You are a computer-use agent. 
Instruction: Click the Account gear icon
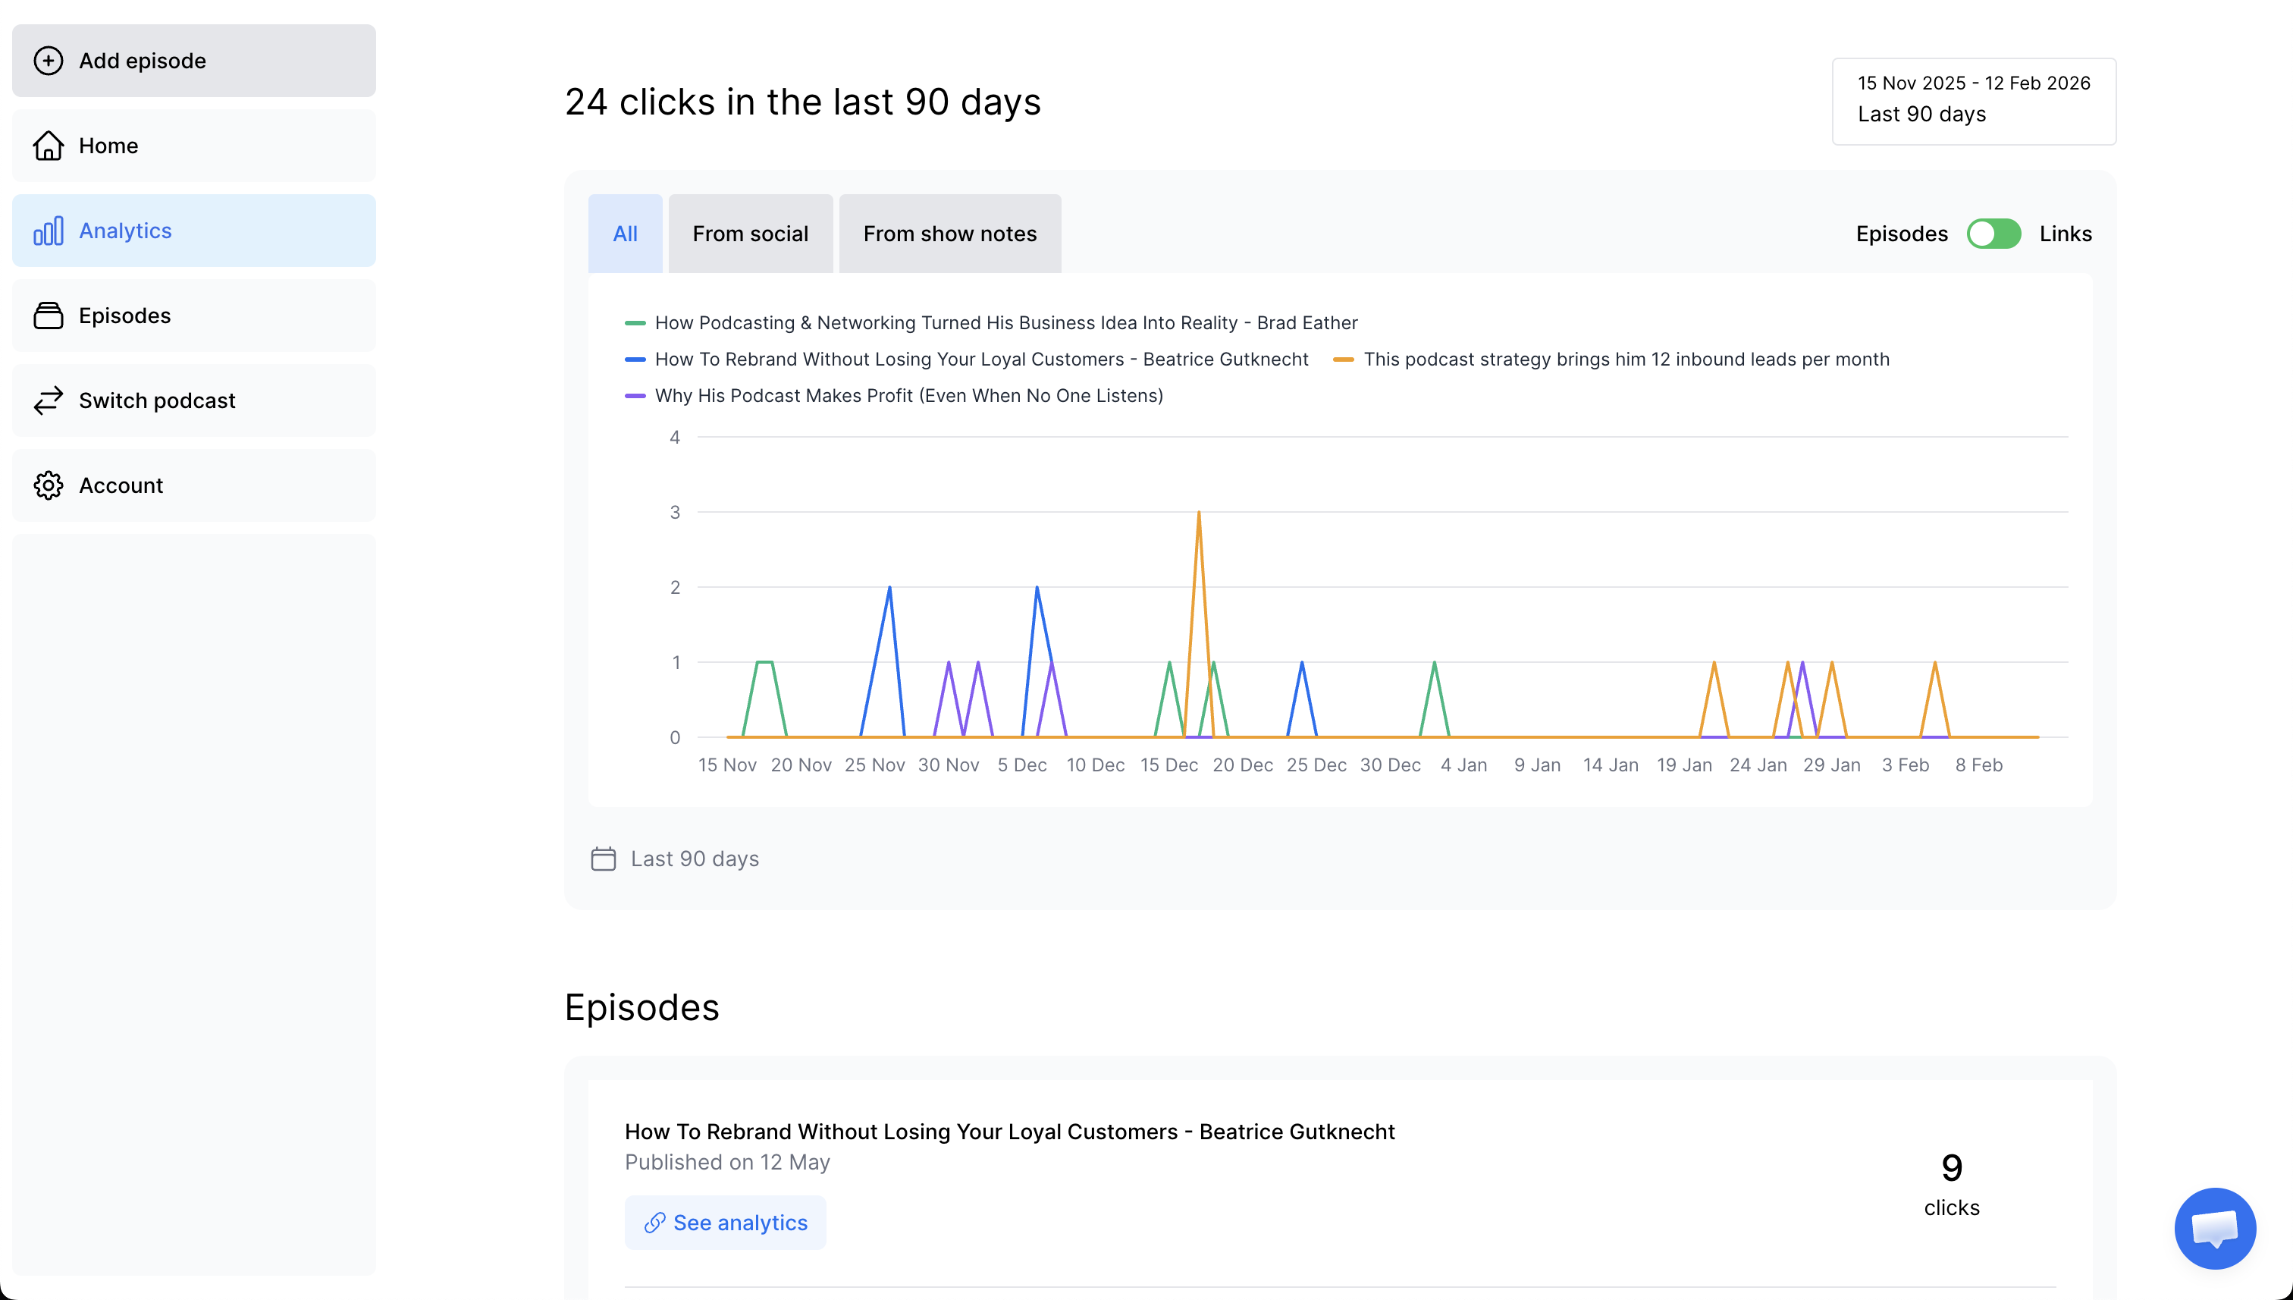tap(49, 485)
